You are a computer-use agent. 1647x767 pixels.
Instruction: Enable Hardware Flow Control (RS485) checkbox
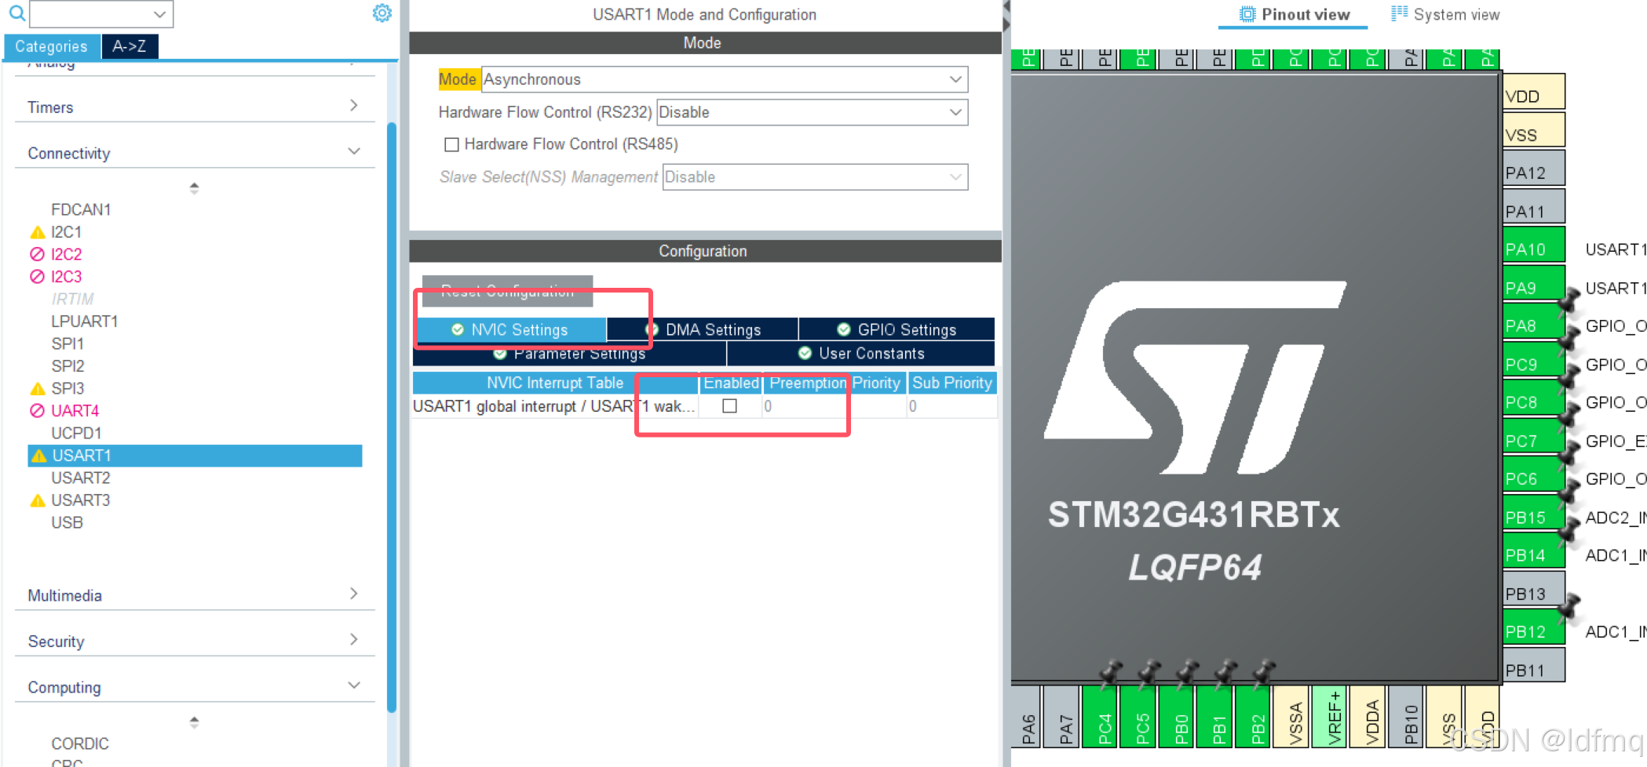pyautogui.click(x=451, y=144)
